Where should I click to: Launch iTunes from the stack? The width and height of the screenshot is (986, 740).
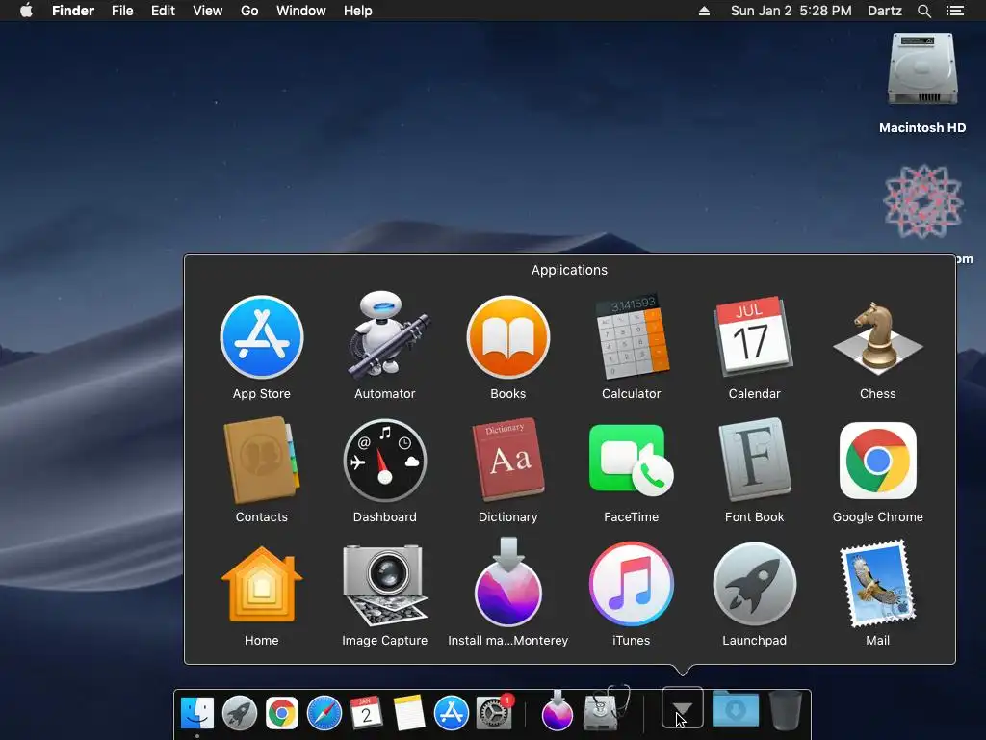[632, 584]
